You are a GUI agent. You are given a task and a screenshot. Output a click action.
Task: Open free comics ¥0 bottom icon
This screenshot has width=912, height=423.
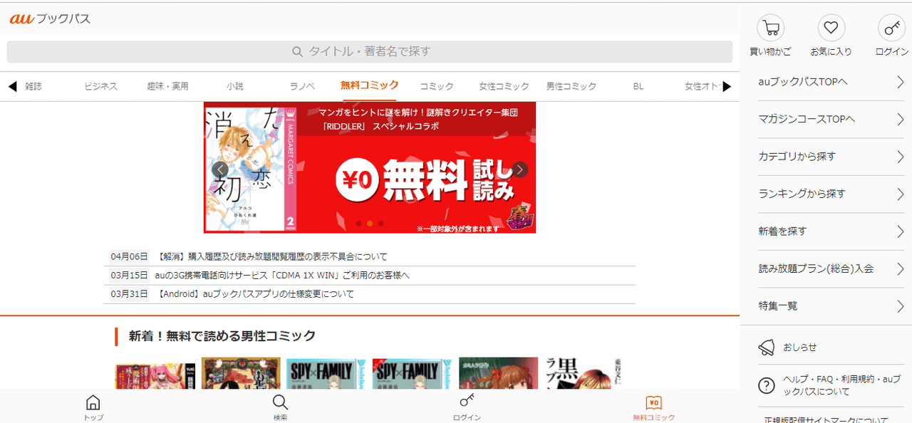click(x=653, y=404)
